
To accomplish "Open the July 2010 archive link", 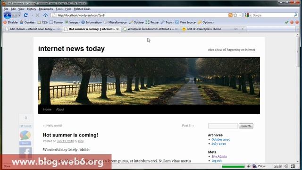I will 219,144.
